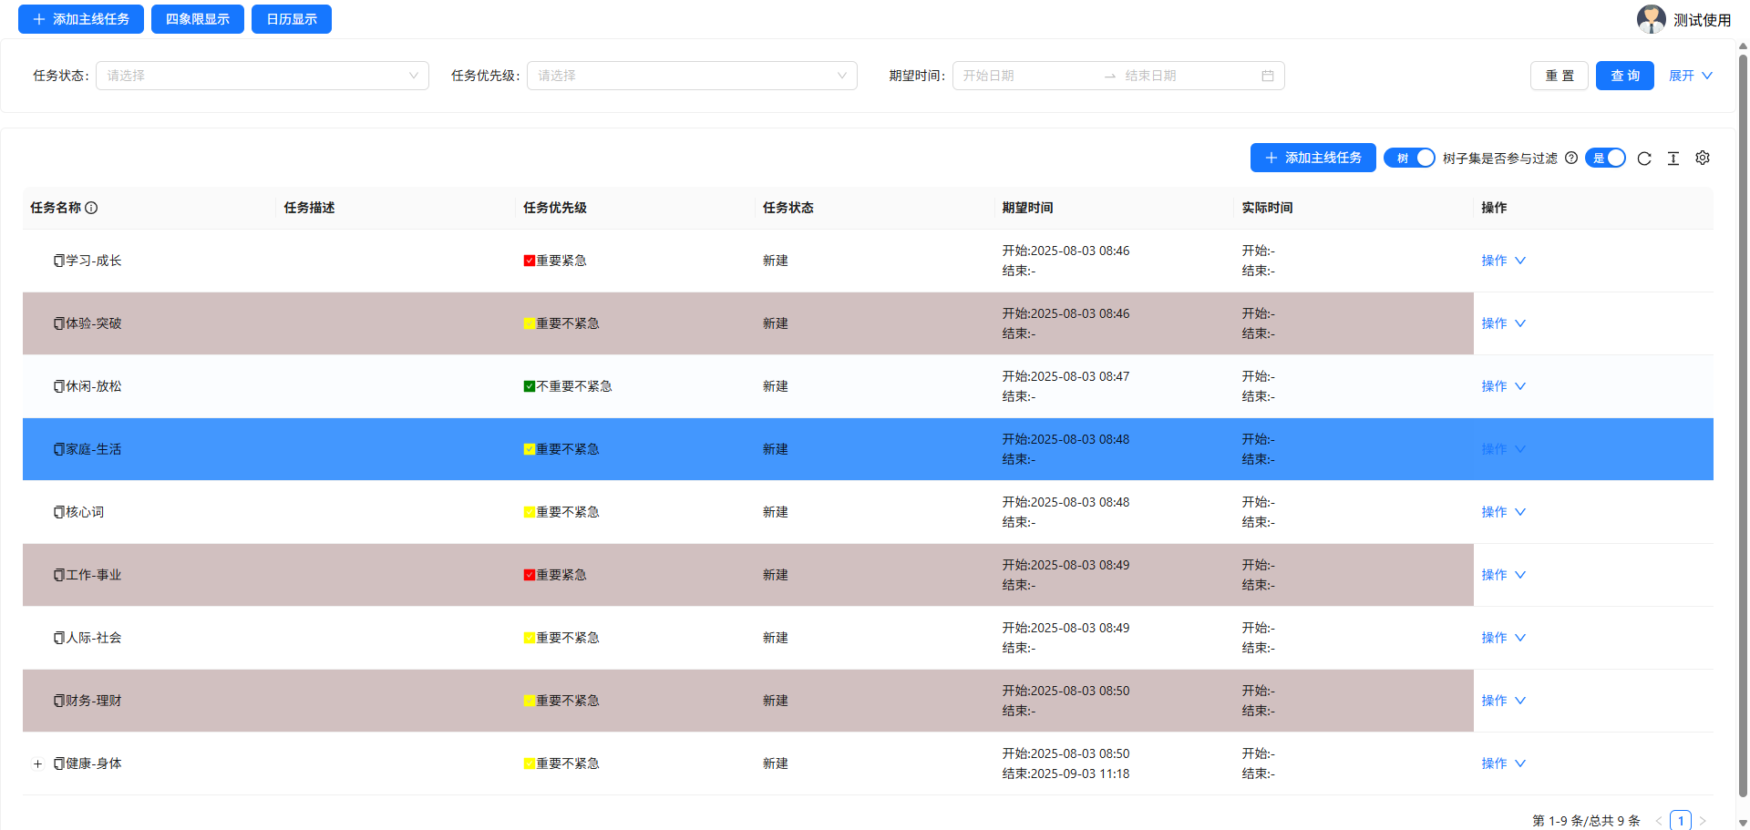The image size is (1750, 830).
Task: Click the row height adjustment icon
Action: [x=1673, y=158]
